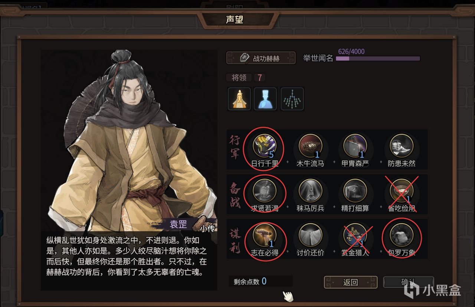Choose the 志在必得 skill icon
Viewport: 475px width, 307px height.
[x=264, y=235]
